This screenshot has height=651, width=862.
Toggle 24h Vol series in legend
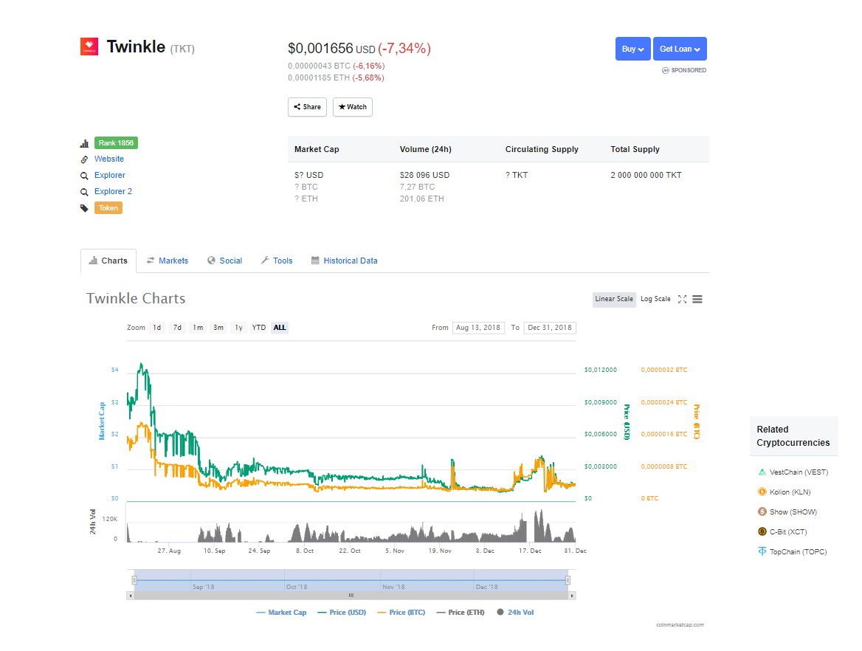point(515,613)
